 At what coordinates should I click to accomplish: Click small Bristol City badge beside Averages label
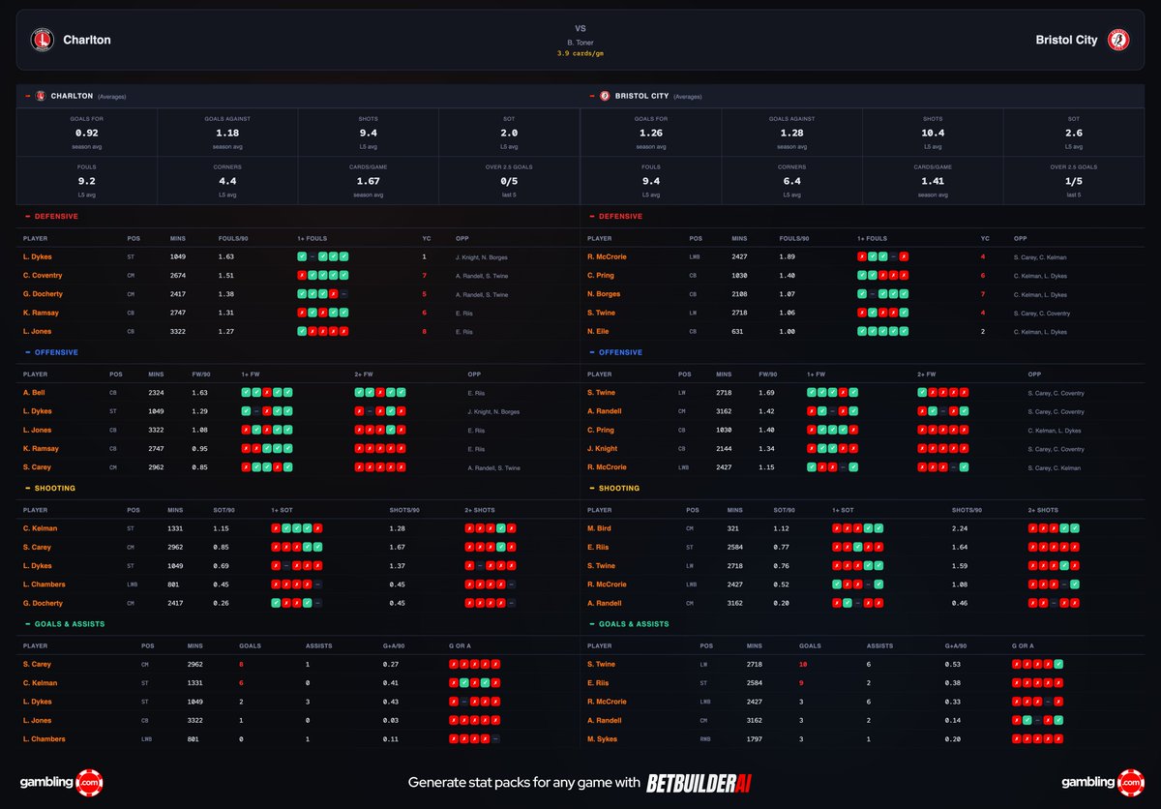tap(605, 96)
